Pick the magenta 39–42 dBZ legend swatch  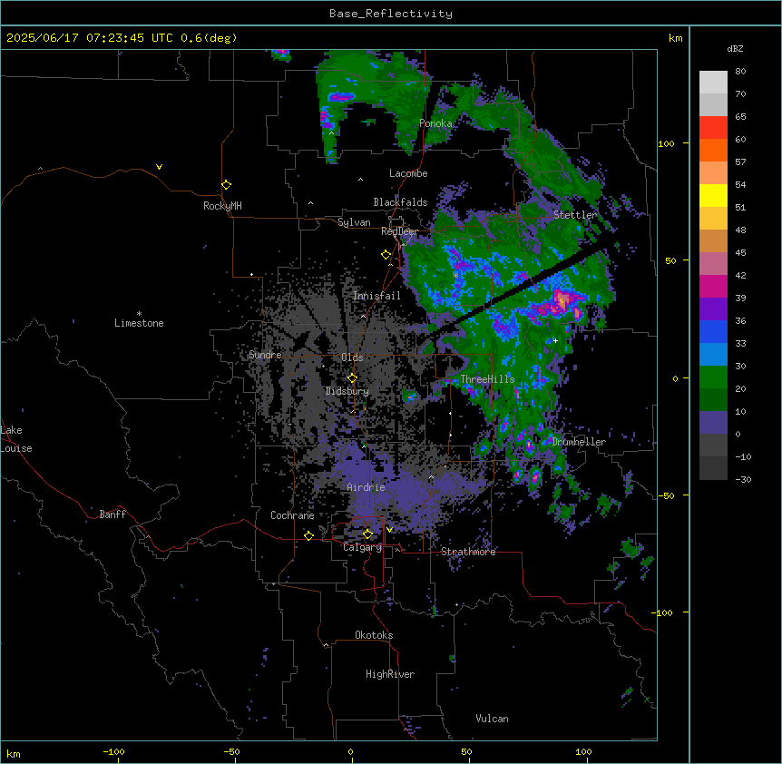click(713, 286)
